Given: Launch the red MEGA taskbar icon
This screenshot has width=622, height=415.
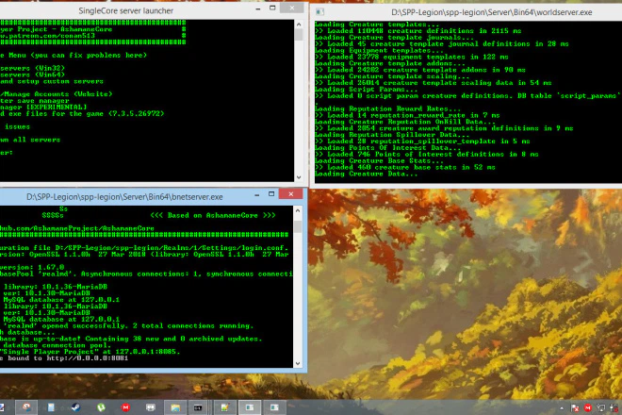Looking at the screenshot, I should click(x=124, y=407).
